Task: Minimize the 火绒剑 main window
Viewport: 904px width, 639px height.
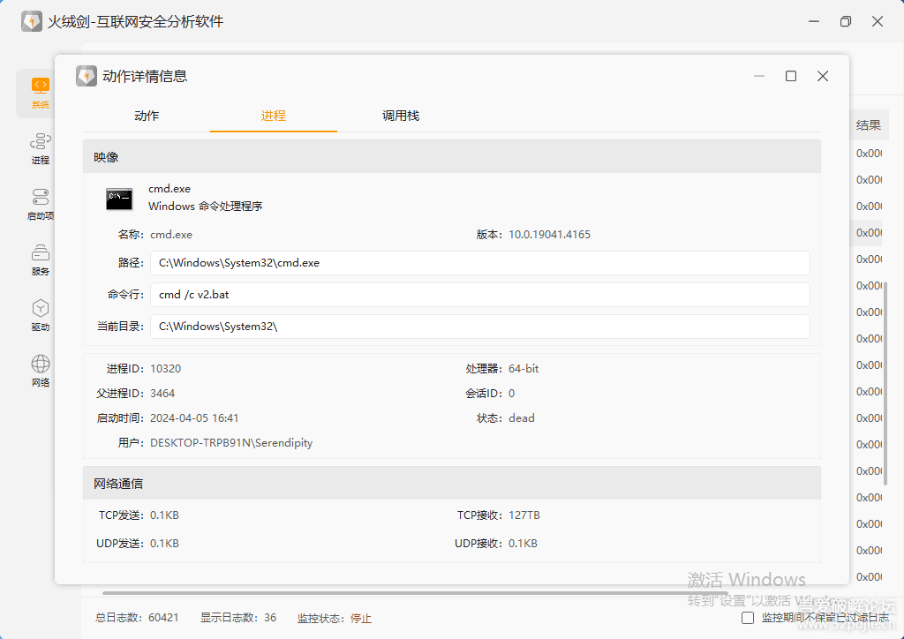Action: tap(814, 21)
